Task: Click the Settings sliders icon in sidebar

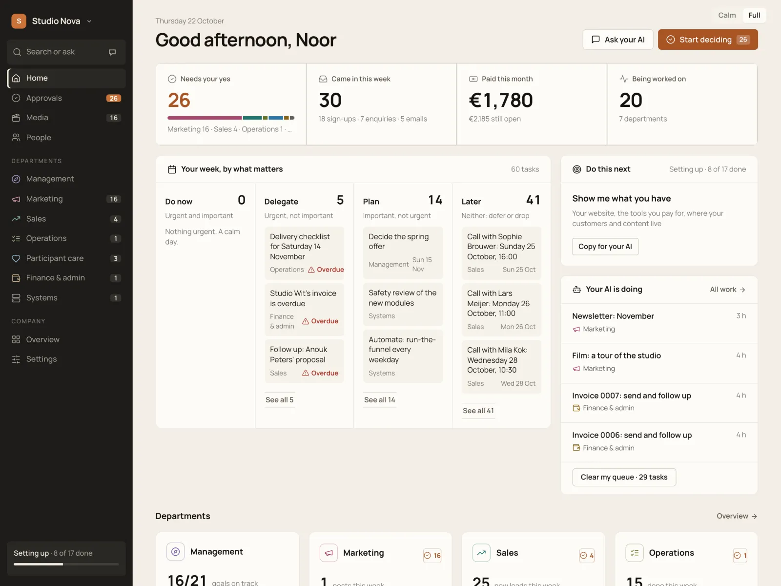Action: (x=16, y=359)
